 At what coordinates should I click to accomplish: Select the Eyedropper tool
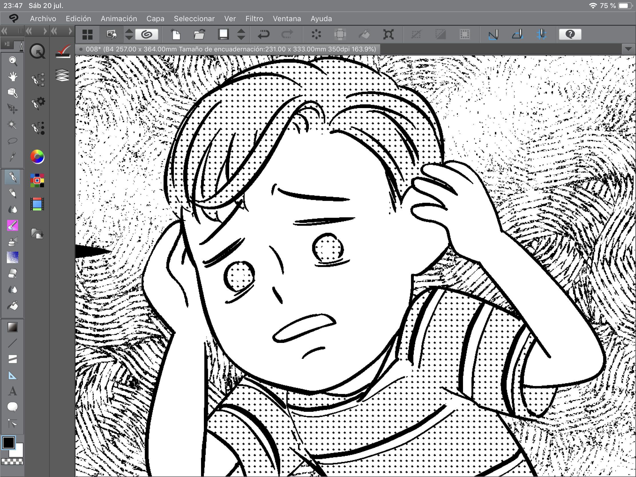pos(12,157)
